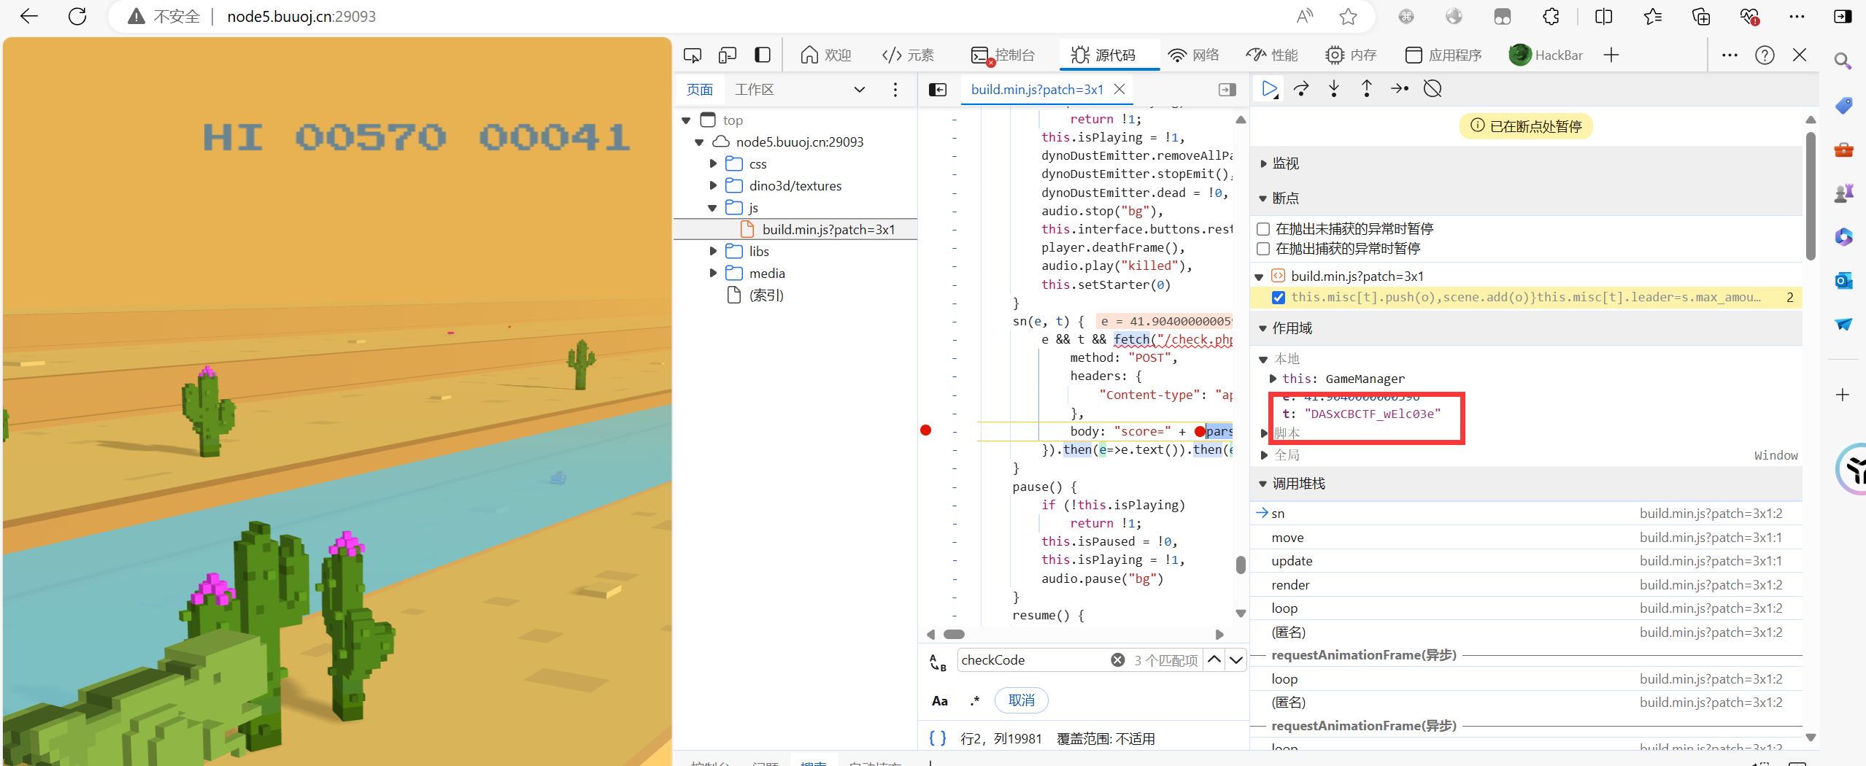
Task: Switch to the 工作区 workspace tab
Action: 754,89
